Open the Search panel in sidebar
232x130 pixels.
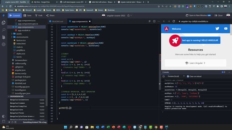click(4, 30)
